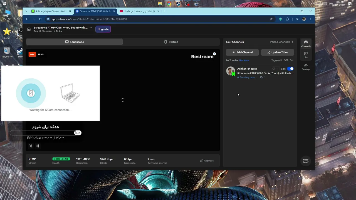The image size is (356, 200).
Task: Open stream Analytics
Action: (207, 161)
